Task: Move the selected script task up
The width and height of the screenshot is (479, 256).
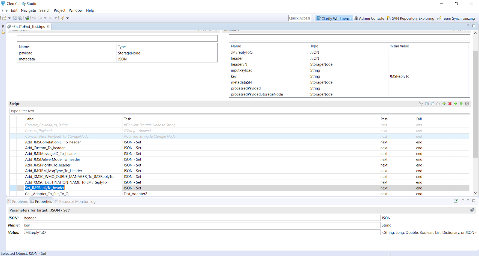Action: 455,104
